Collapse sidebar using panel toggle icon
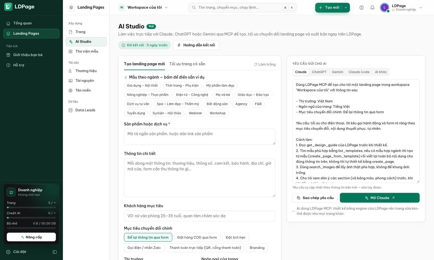The image size is (434, 260). [55, 252]
